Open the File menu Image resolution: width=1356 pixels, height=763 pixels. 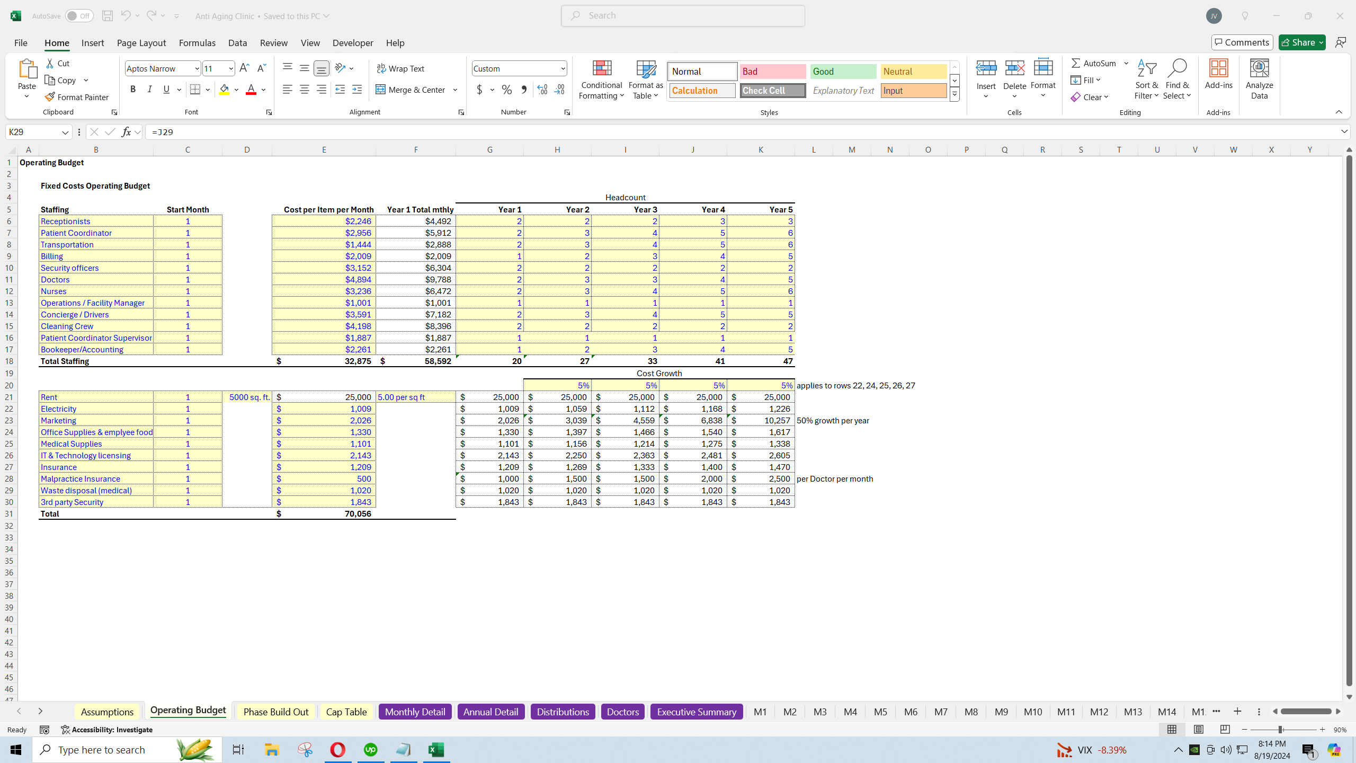(21, 42)
